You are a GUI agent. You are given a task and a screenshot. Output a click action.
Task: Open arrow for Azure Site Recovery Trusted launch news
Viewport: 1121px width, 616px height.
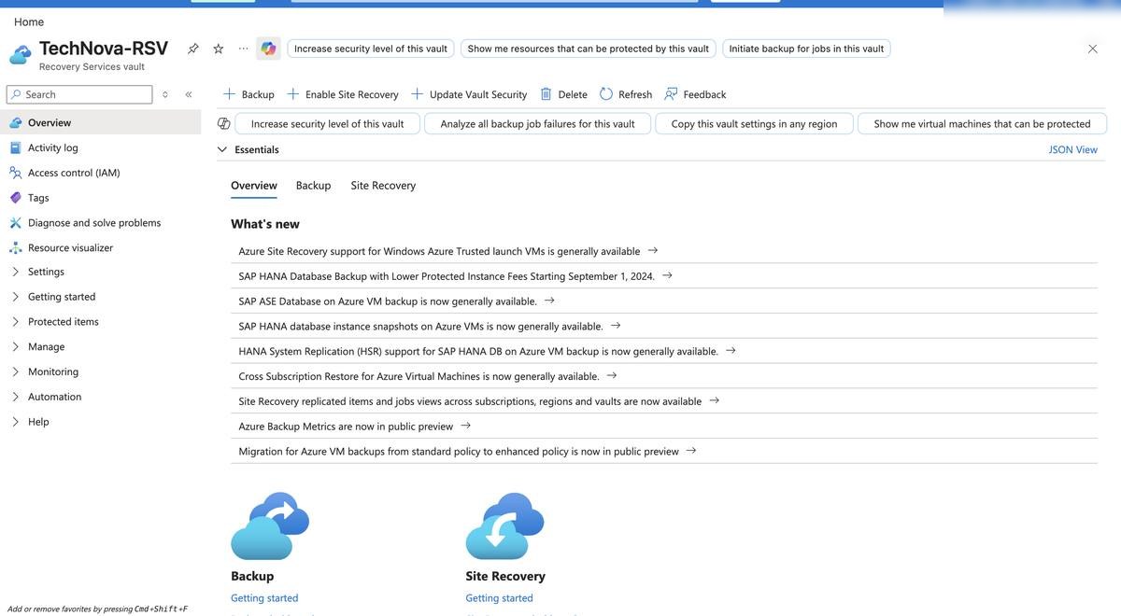click(653, 250)
